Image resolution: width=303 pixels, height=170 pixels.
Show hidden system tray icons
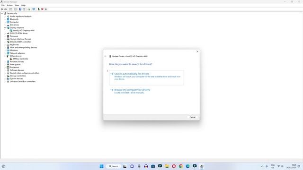coord(262,166)
